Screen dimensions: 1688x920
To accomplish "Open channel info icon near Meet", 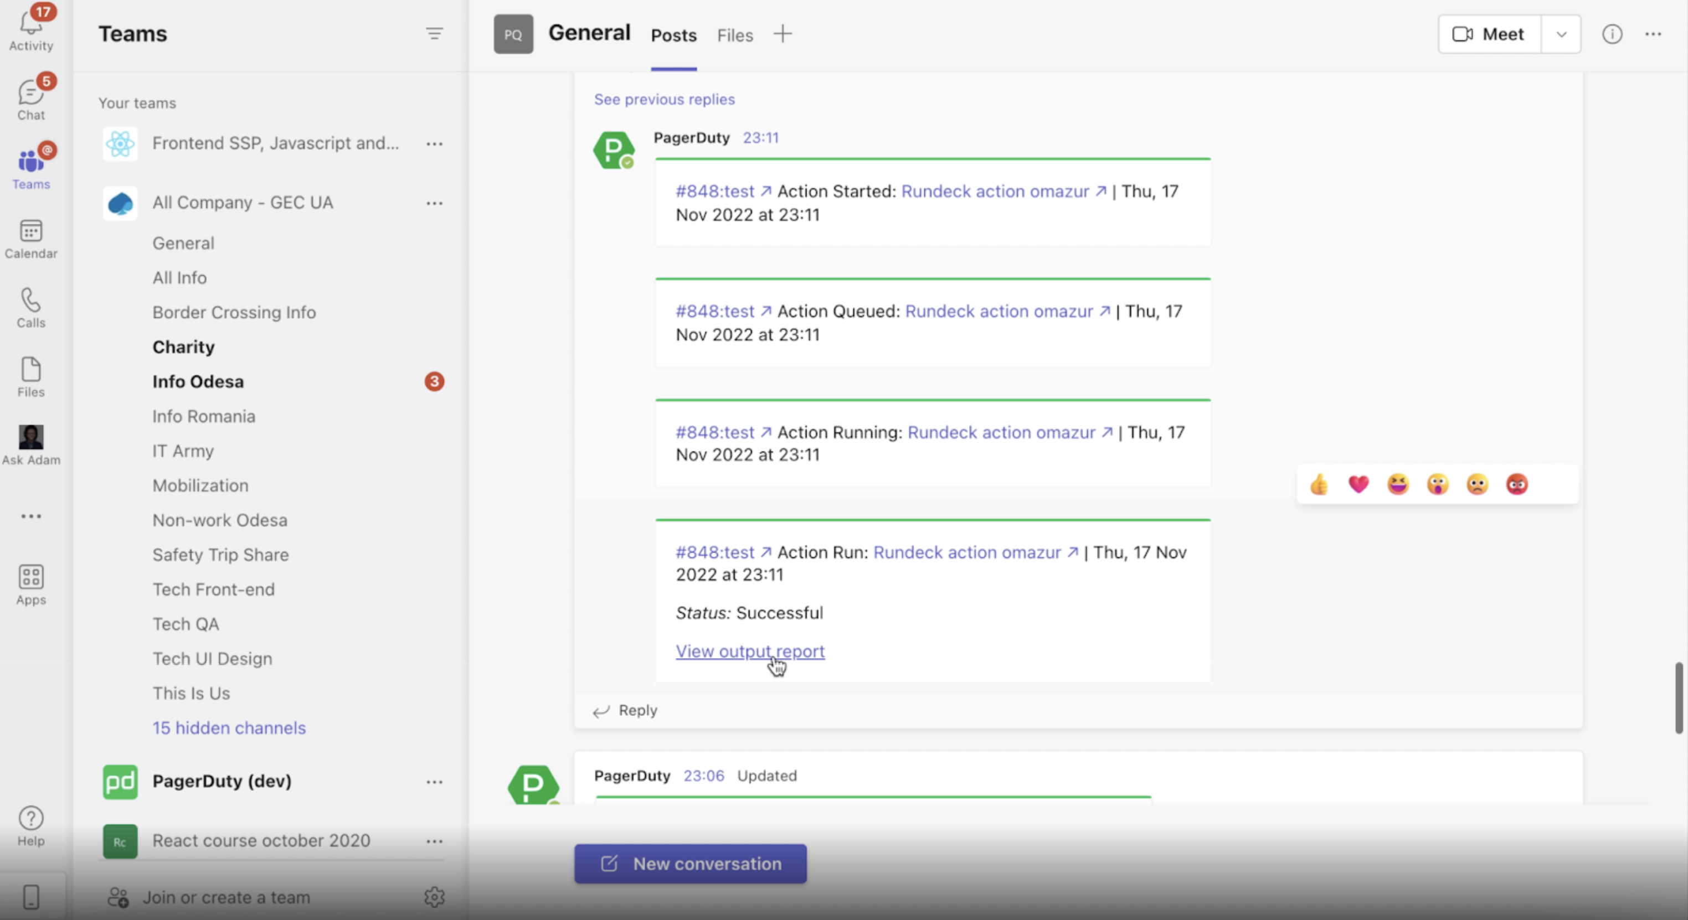I will [1612, 34].
